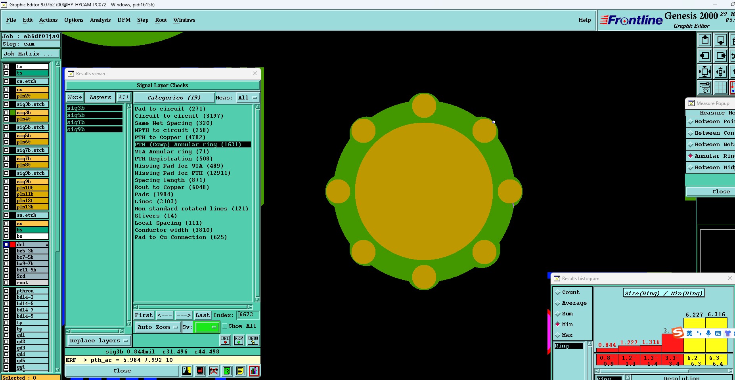Open the Auto Zoom dropdown
735x380 pixels.
(x=157, y=327)
